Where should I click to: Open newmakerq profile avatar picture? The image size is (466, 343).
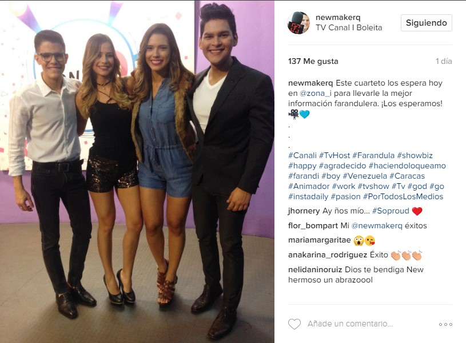point(298,23)
